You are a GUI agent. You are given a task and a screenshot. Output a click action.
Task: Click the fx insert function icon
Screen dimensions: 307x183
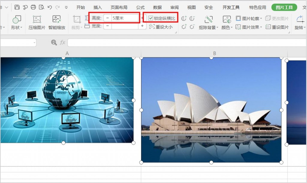(x=62, y=43)
